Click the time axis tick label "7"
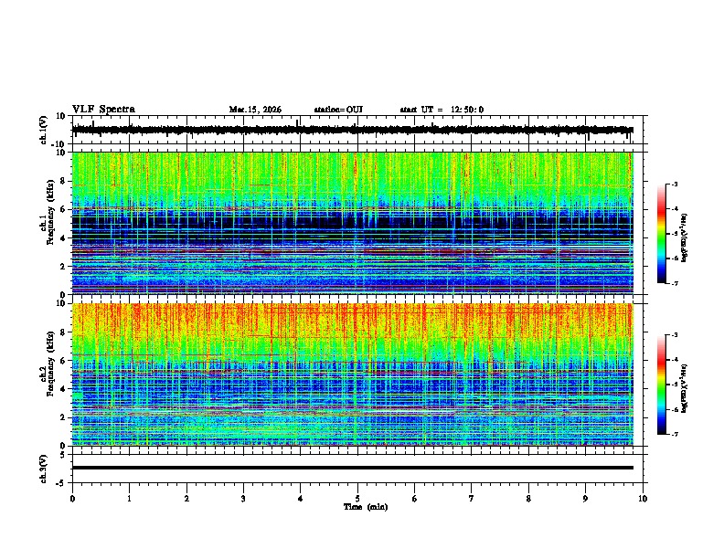 click(x=472, y=499)
